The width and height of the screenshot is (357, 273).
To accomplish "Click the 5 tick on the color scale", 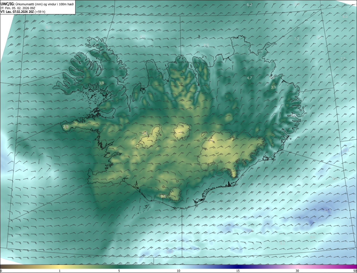I will point(119,271).
